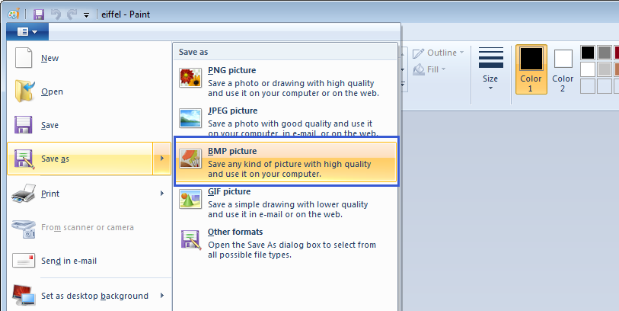This screenshot has height=311, width=619.
Task: Choose Save from the file menu
Action: click(89, 125)
